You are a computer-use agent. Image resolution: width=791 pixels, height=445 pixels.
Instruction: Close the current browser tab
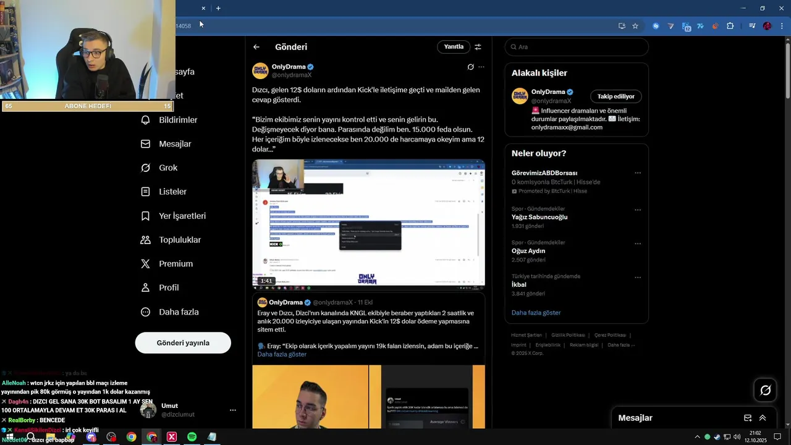(203, 8)
